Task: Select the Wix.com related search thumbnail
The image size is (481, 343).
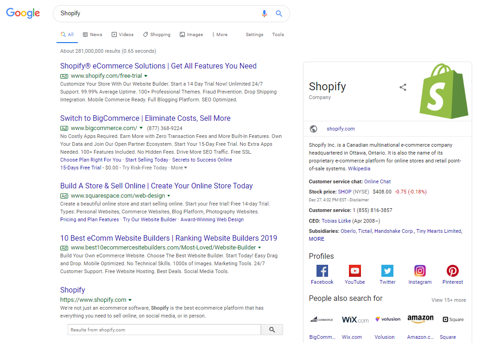Action: [x=354, y=319]
